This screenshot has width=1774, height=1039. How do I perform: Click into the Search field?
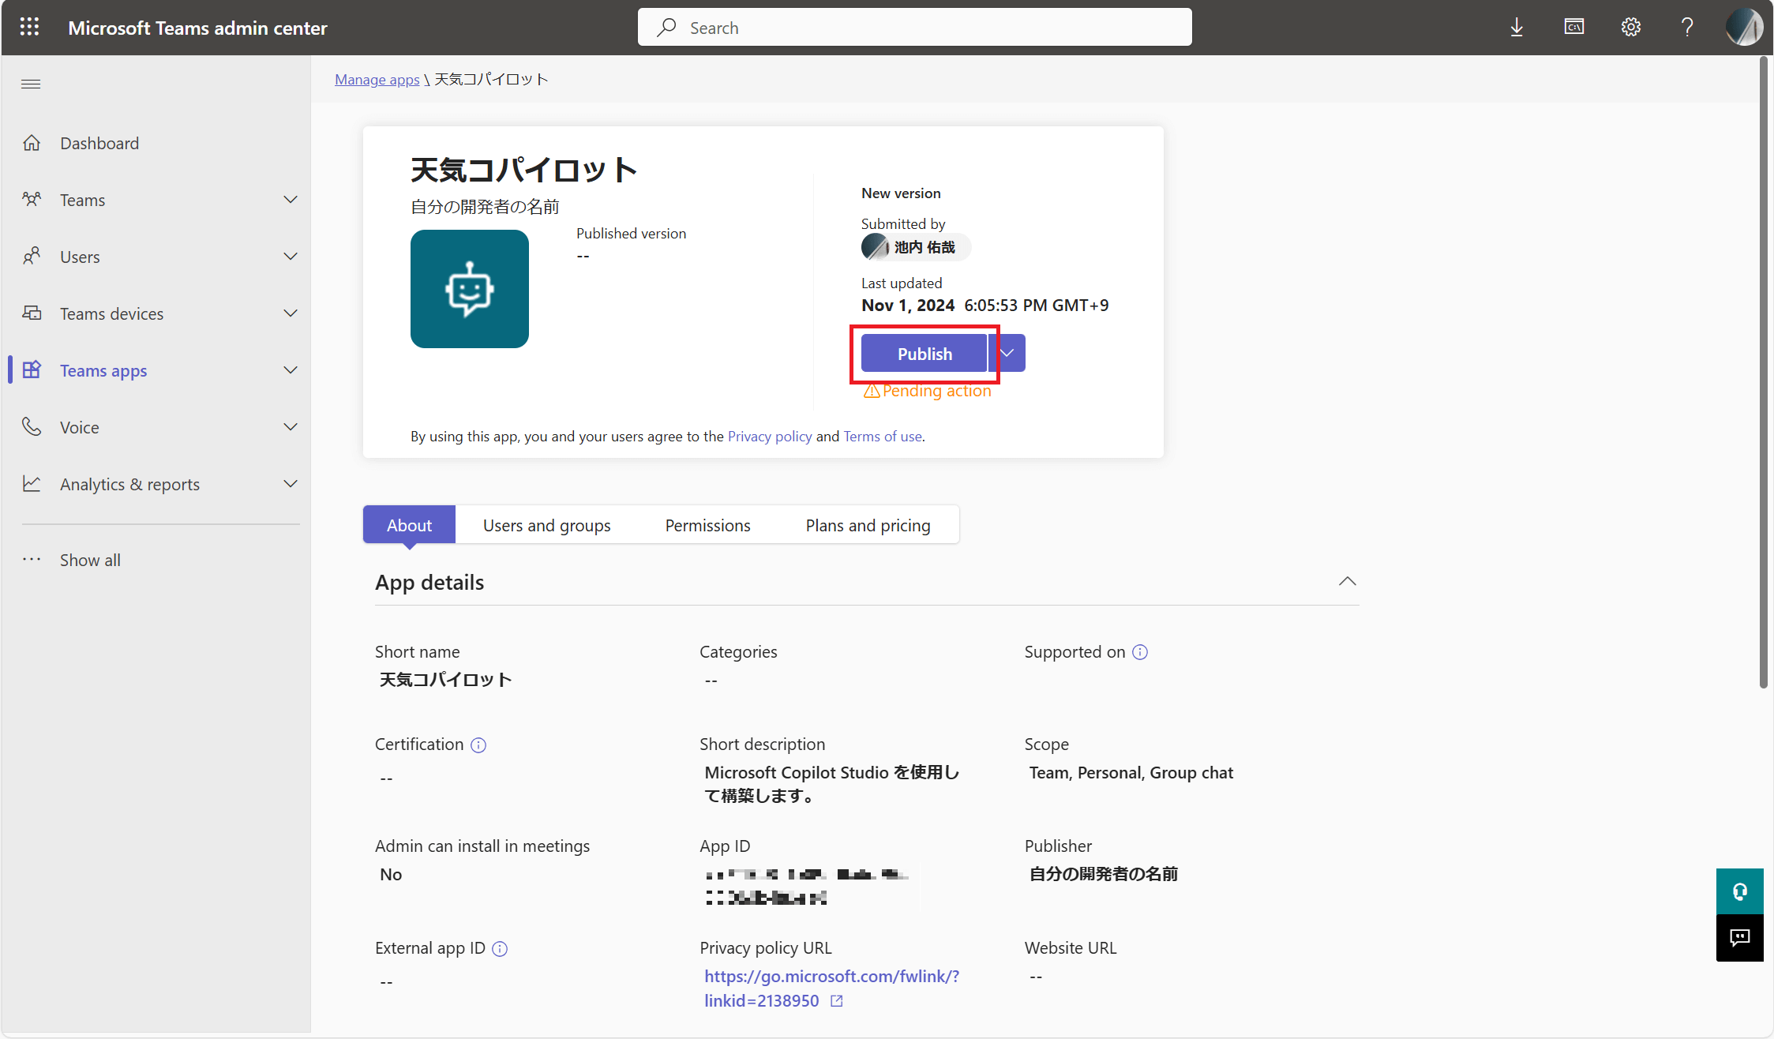914,28
